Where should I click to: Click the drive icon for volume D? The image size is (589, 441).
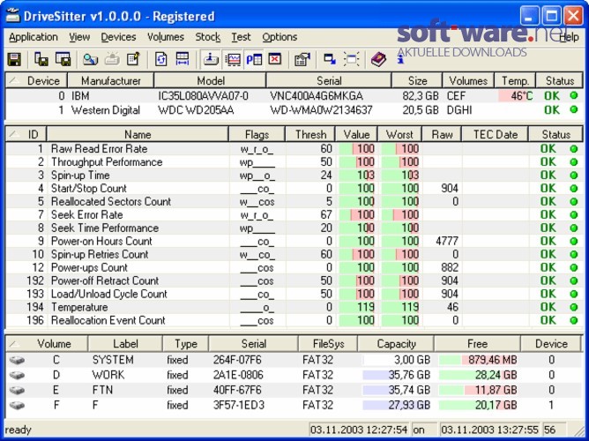click(18, 375)
